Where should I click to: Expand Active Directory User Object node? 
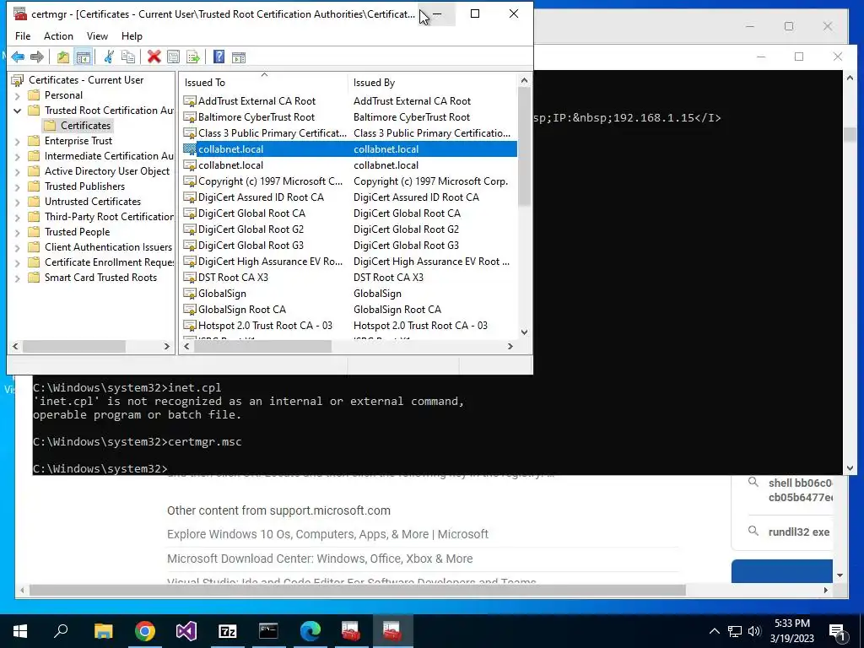pos(17,172)
